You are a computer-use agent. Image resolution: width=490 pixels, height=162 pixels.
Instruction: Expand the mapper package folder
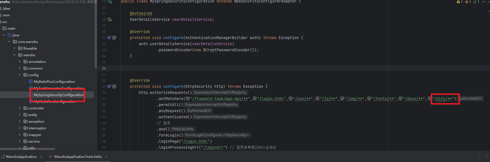tap(20, 135)
